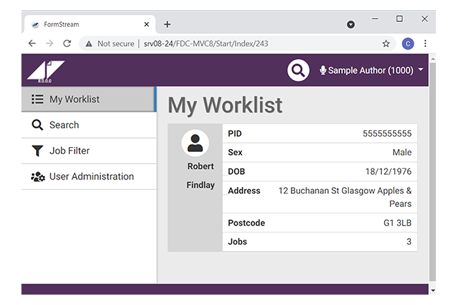The height and width of the screenshot is (305, 458).
Task: Close the FormStream browser tab
Action: pos(146,24)
